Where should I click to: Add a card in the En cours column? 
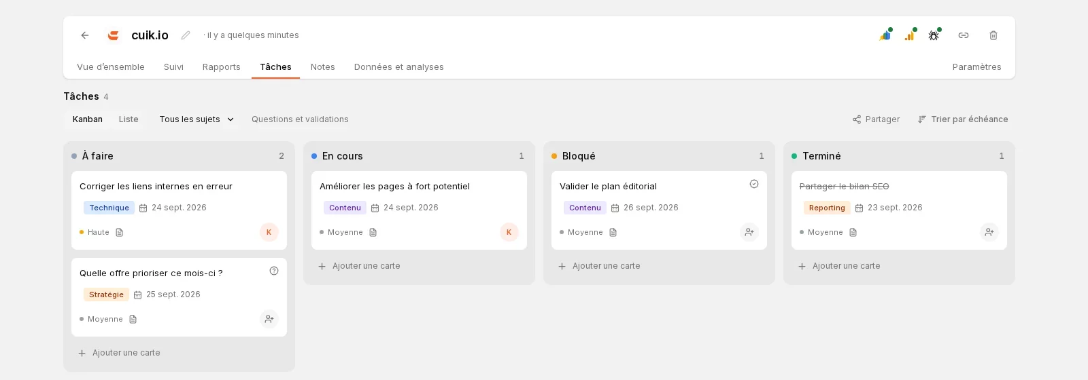[360, 266]
